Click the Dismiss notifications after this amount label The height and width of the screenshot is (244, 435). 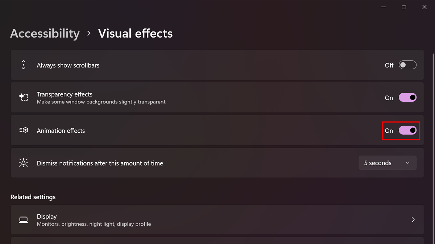(100, 163)
